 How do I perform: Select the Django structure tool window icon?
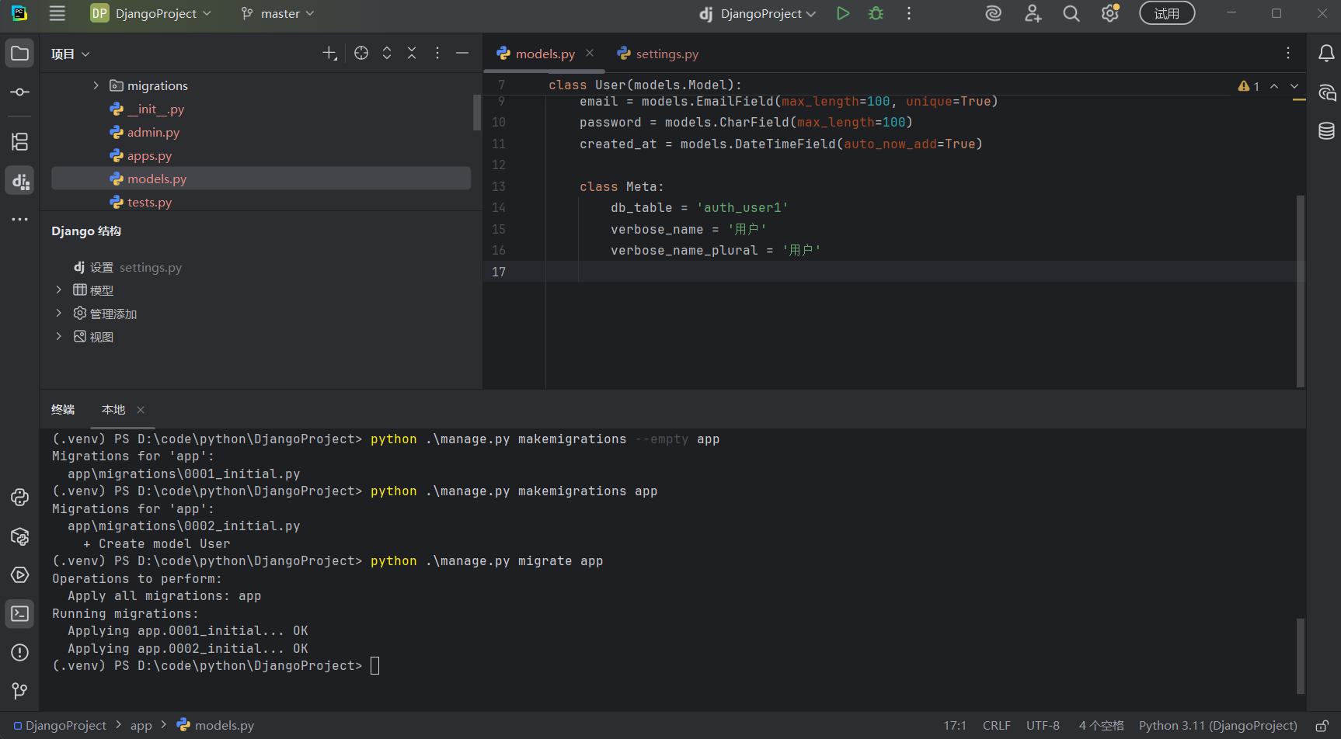pos(20,181)
